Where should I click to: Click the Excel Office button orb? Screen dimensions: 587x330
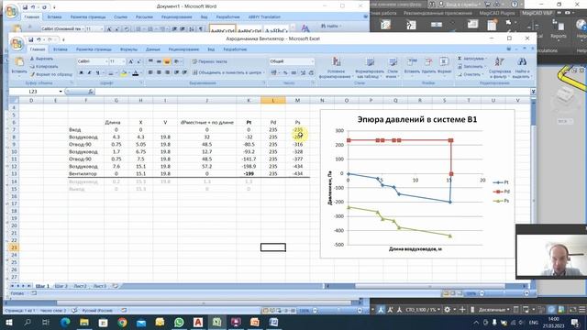click(x=17, y=43)
